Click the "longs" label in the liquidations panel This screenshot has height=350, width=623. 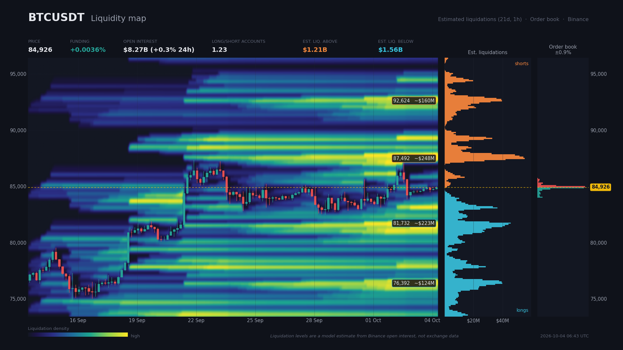(x=522, y=310)
